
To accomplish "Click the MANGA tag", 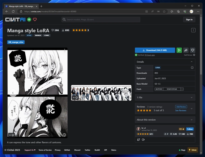I will [38, 35].
